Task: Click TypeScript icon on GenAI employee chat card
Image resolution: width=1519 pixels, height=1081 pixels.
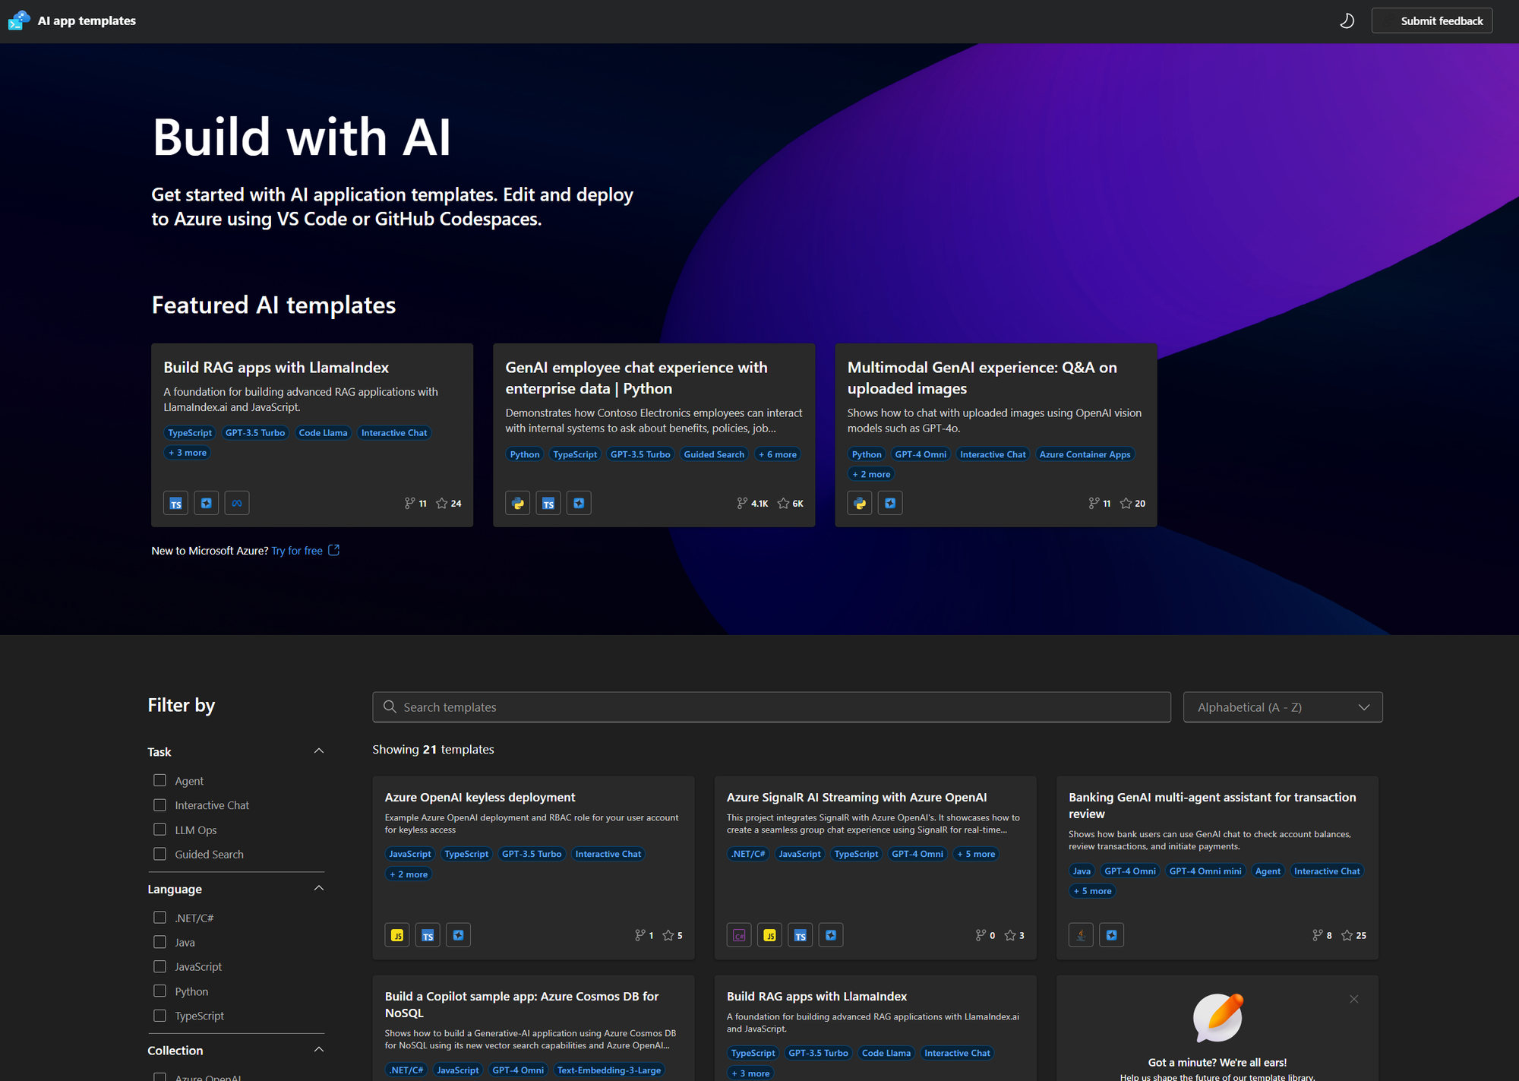Action: pos(548,503)
